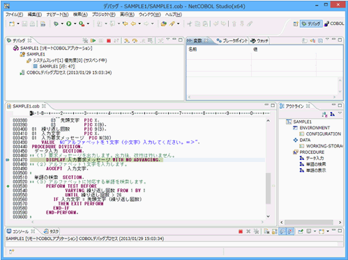Click the Step Into icon in Debug view

(x=126, y=40)
